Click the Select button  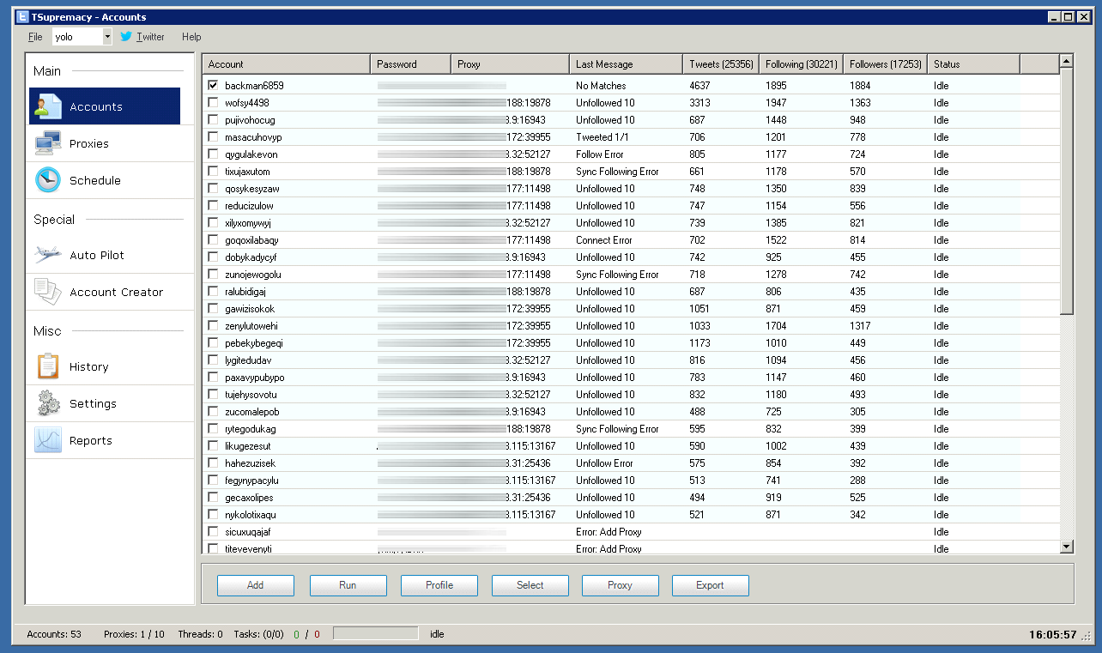[x=530, y=585]
